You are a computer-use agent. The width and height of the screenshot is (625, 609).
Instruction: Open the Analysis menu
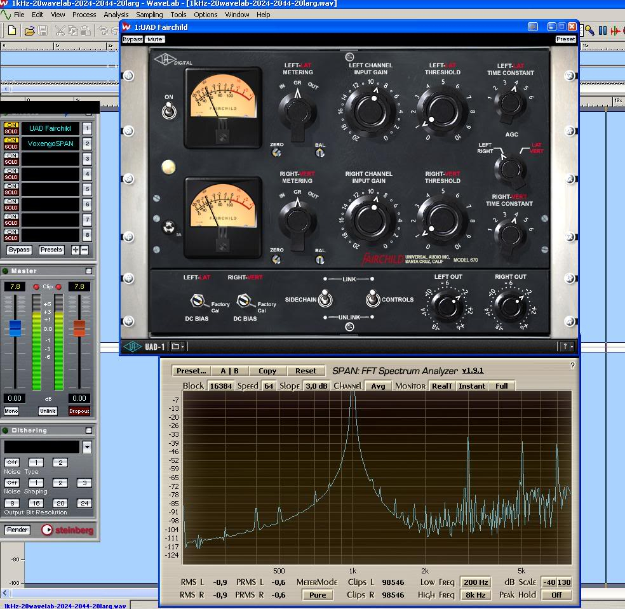pyautogui.click(x=116, y=15)
